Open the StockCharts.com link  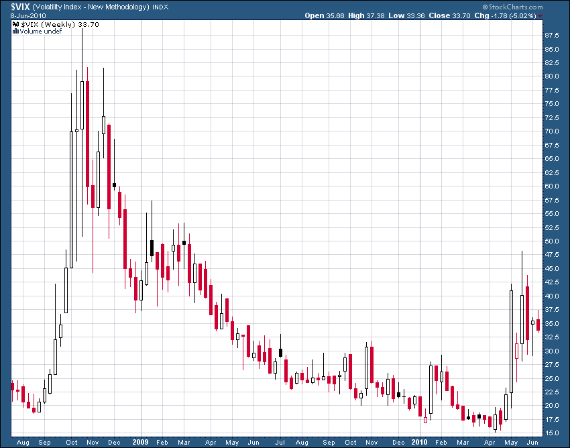pyautogui.click(x=512, y=7)
